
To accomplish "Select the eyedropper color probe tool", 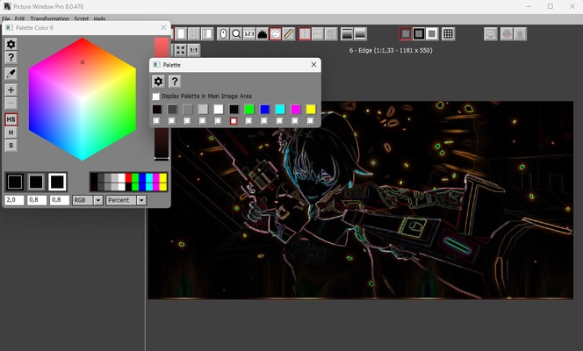I will tap(11, 74).
